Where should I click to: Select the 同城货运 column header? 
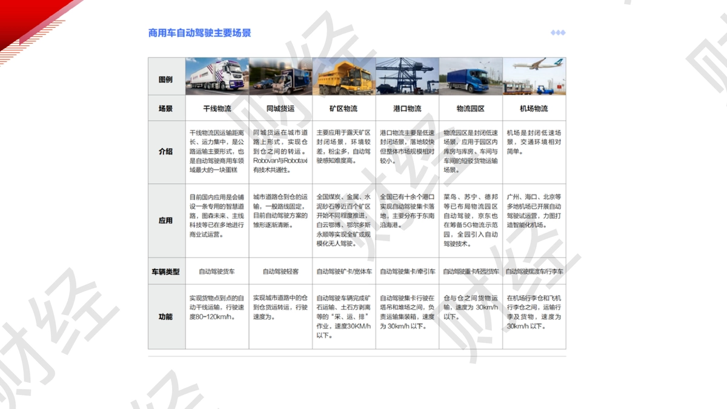[281, 108]
